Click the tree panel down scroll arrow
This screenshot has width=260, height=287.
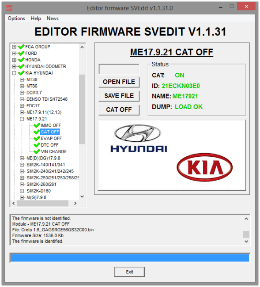click(x=82, y=196)
